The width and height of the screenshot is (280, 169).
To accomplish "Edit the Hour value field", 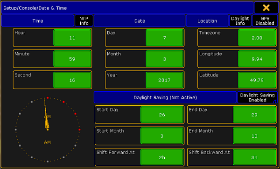I will tap(72, 38).
